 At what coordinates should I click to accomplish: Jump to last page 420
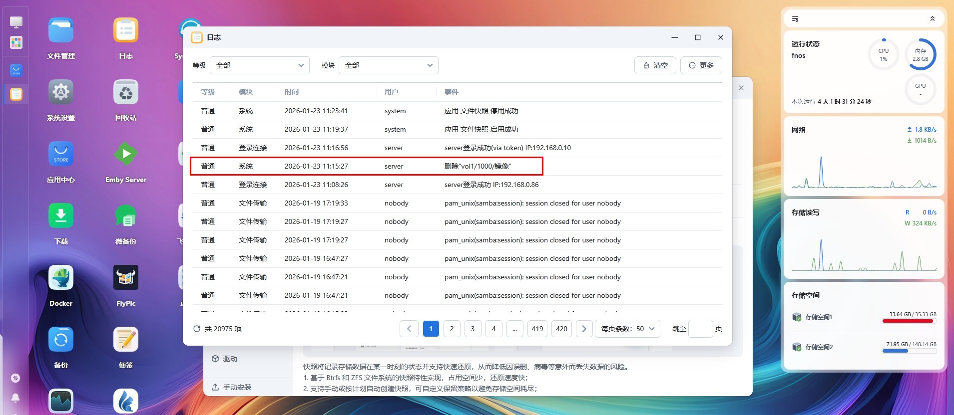pyautogui.click(x=562, y=329)
